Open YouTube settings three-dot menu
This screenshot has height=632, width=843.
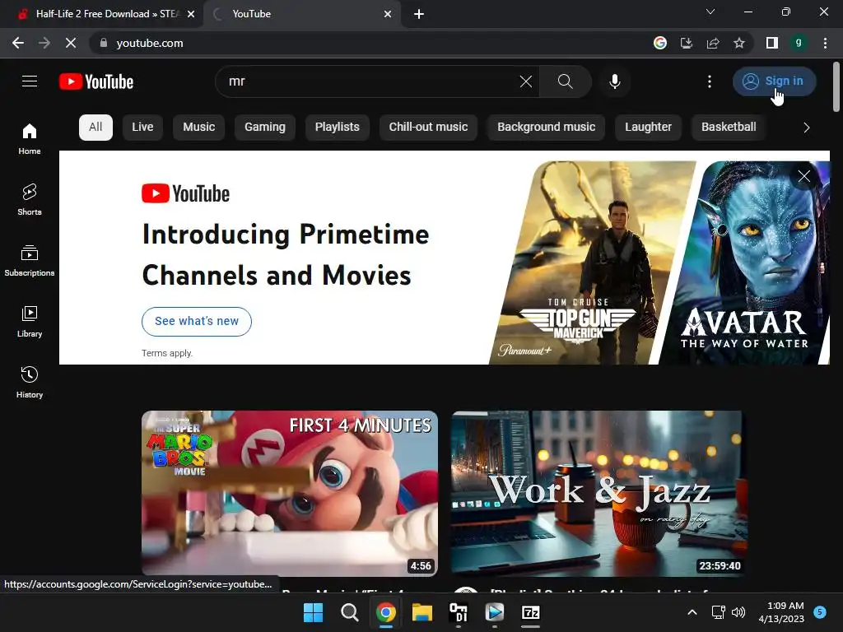[710, 81]
